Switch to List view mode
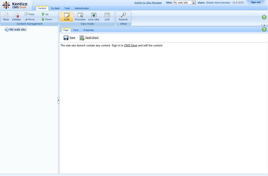 (x=107, y=17)
